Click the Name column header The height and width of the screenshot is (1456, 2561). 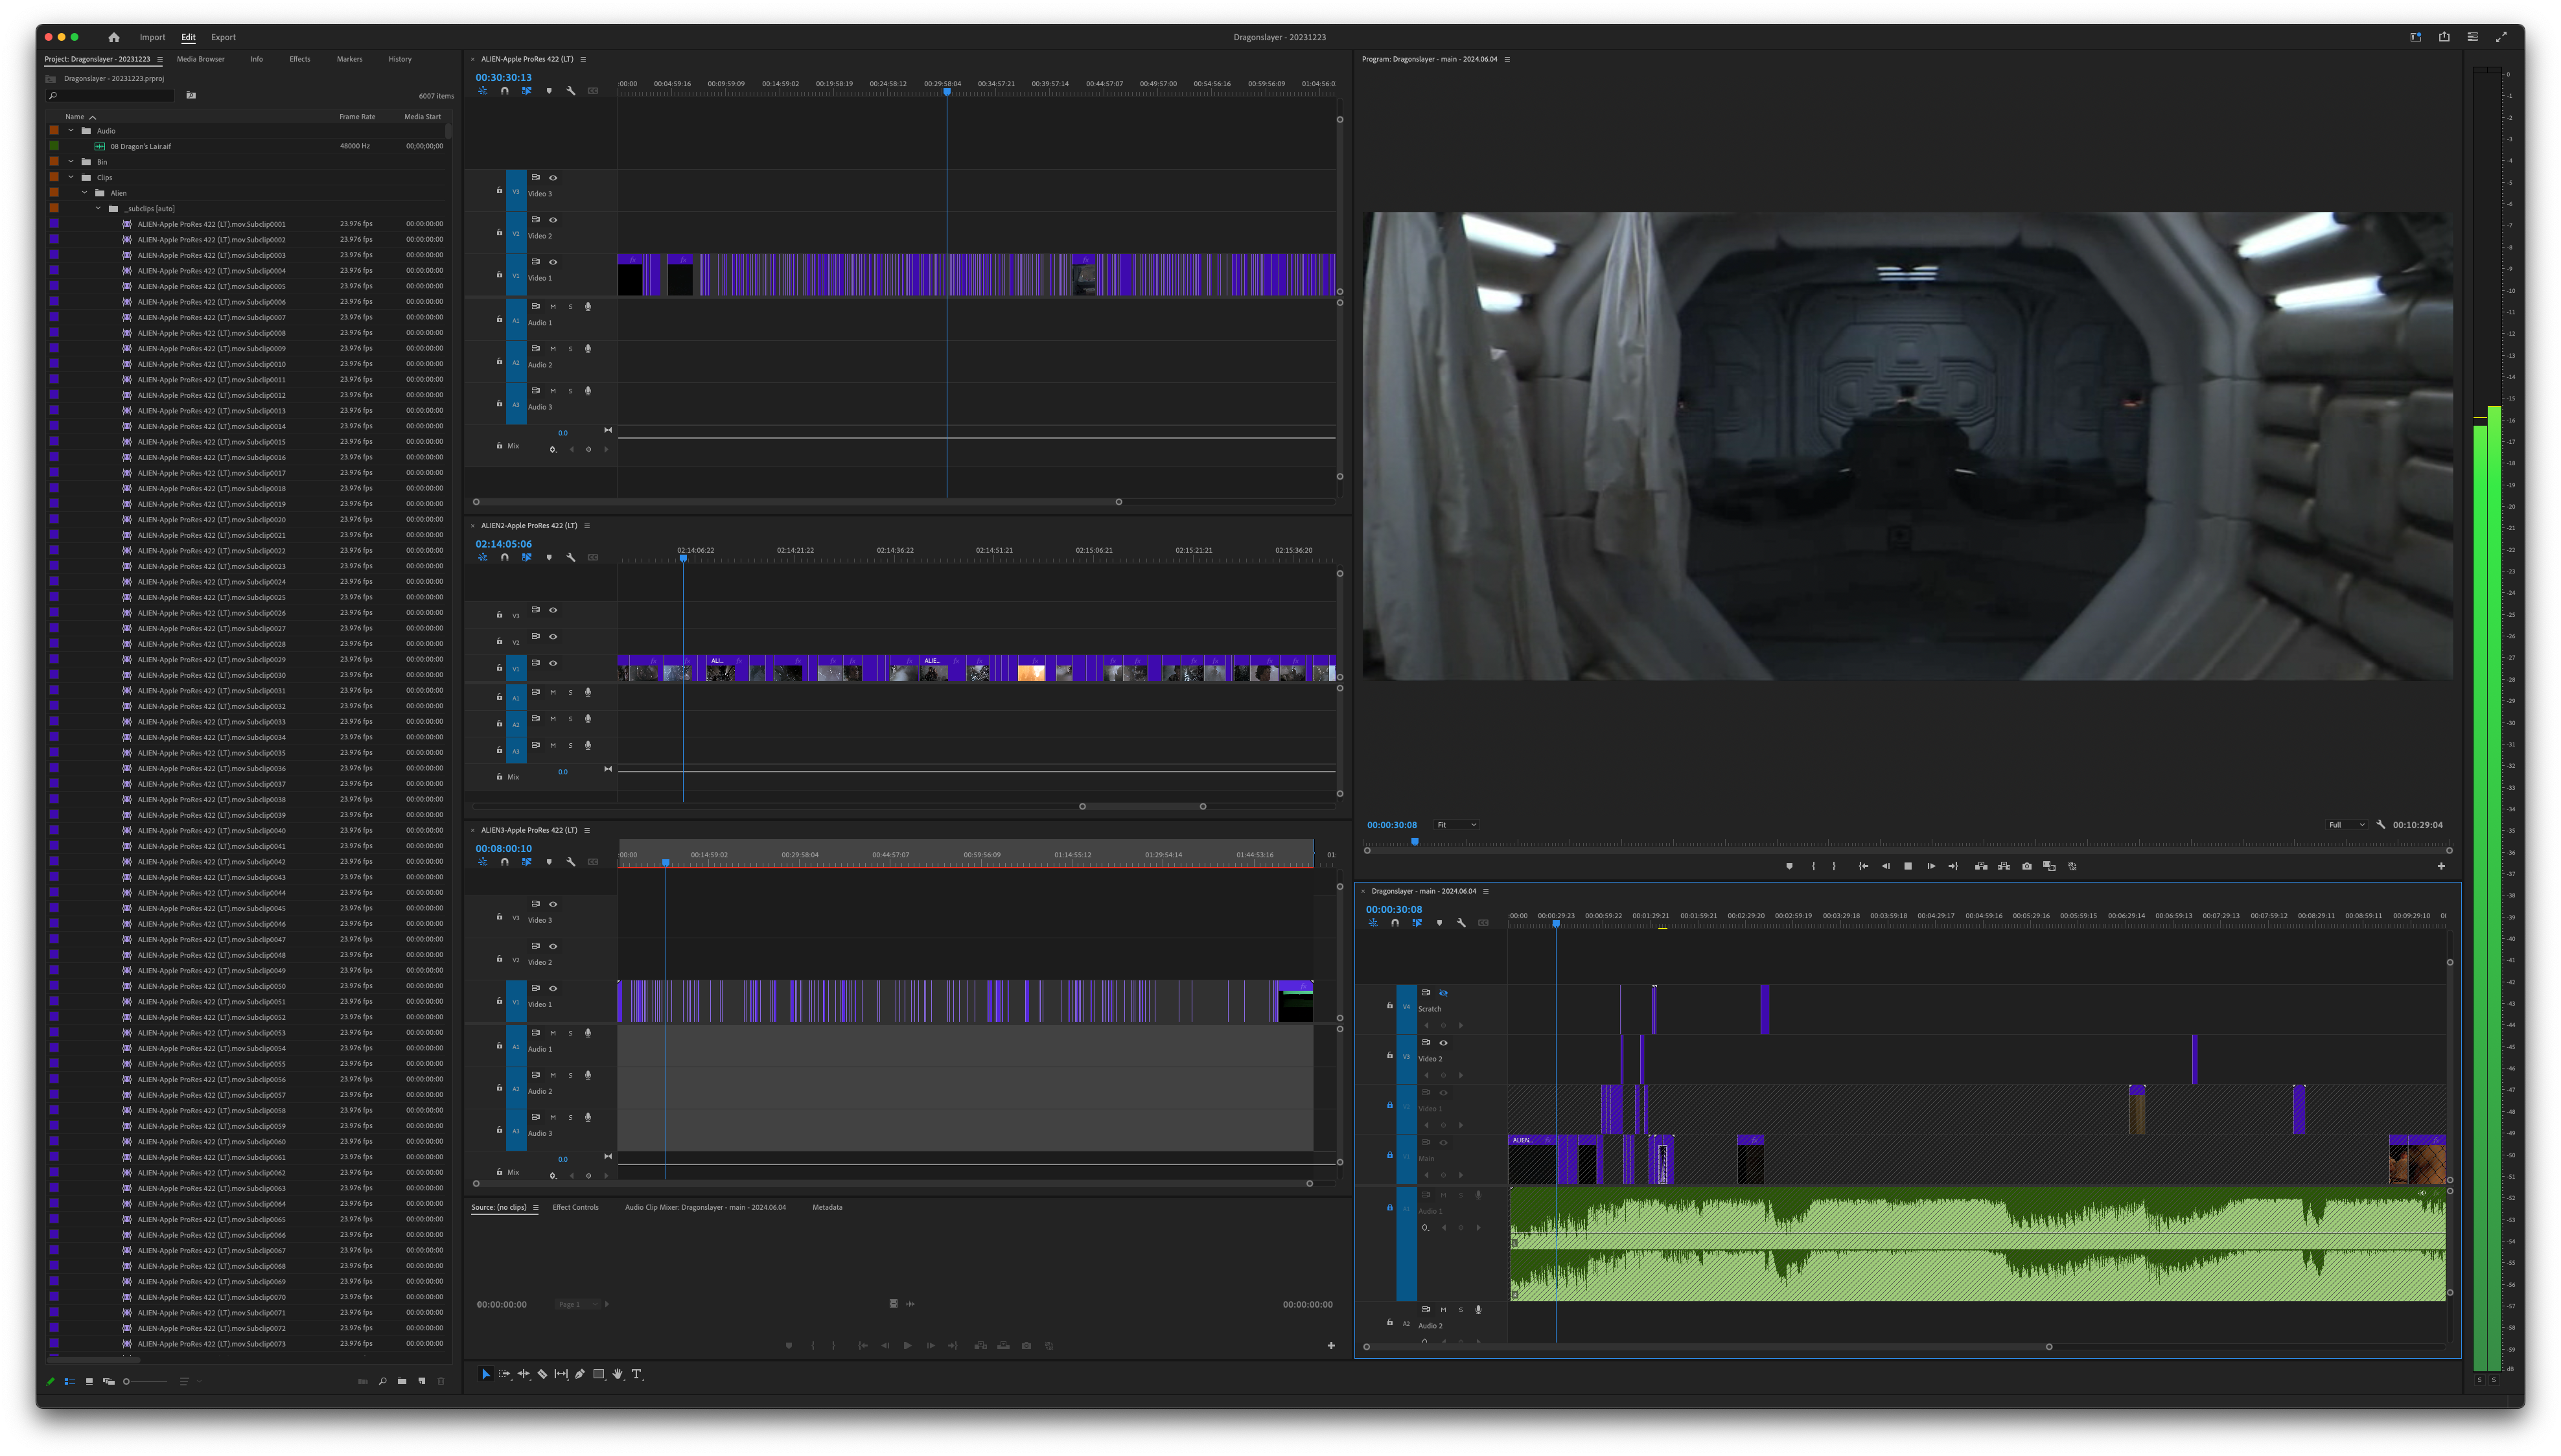pos(74,117)
